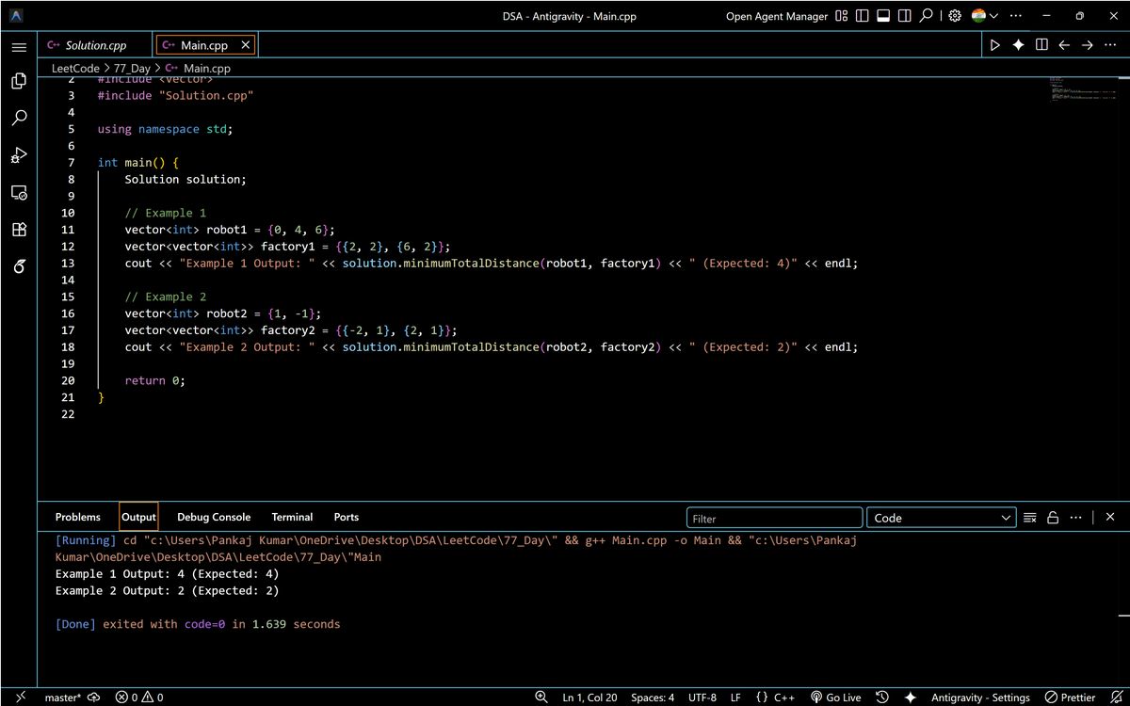Click Customize Layout icon in title bar

click(842, 16)
